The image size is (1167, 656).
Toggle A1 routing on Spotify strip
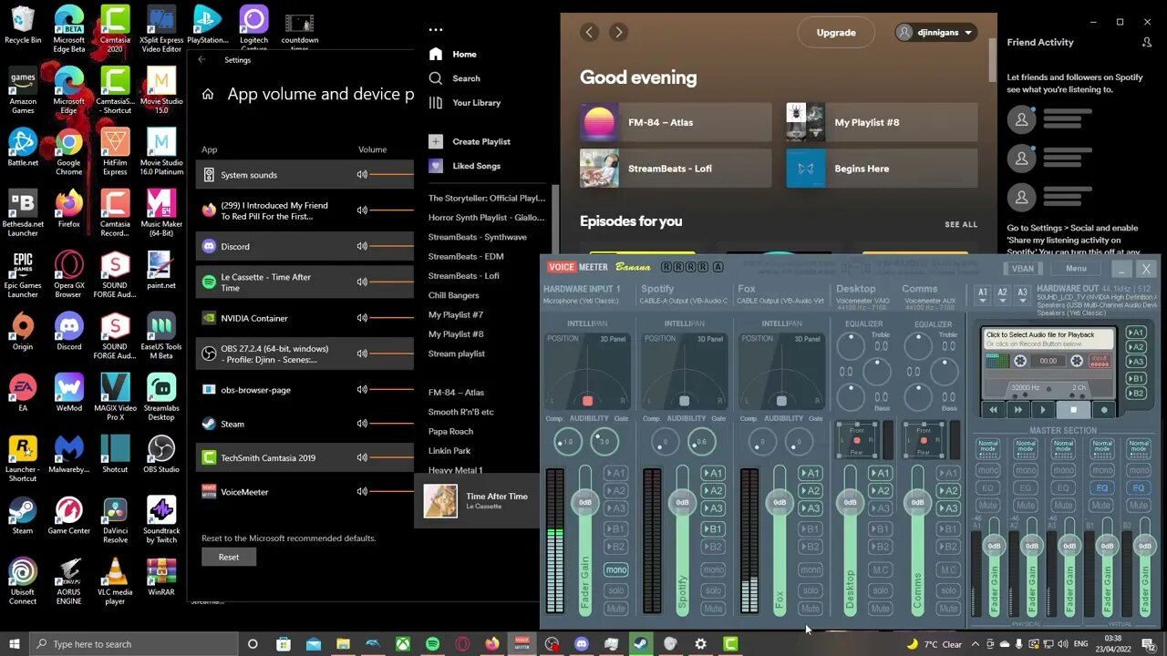(x=714, y=473)
